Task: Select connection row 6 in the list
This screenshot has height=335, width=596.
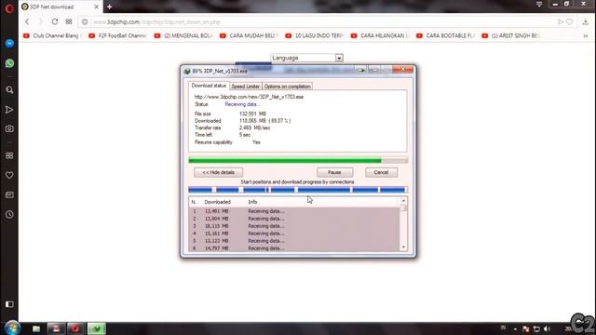Action: [294, 248]
